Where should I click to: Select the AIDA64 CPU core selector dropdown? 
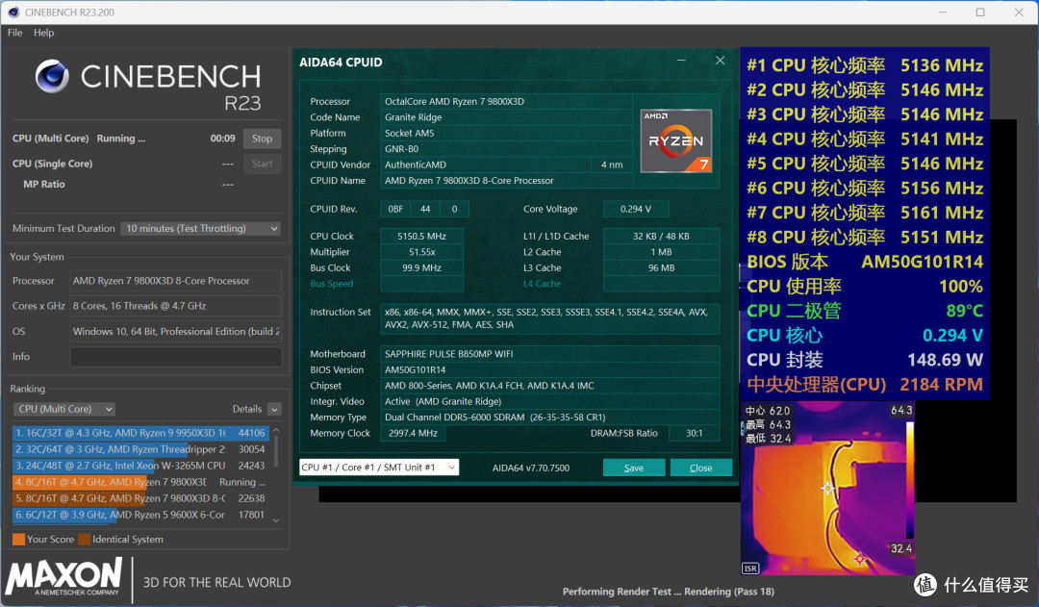(378, 468)
